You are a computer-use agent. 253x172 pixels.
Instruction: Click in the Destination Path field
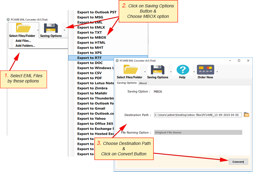pos(198,115)
